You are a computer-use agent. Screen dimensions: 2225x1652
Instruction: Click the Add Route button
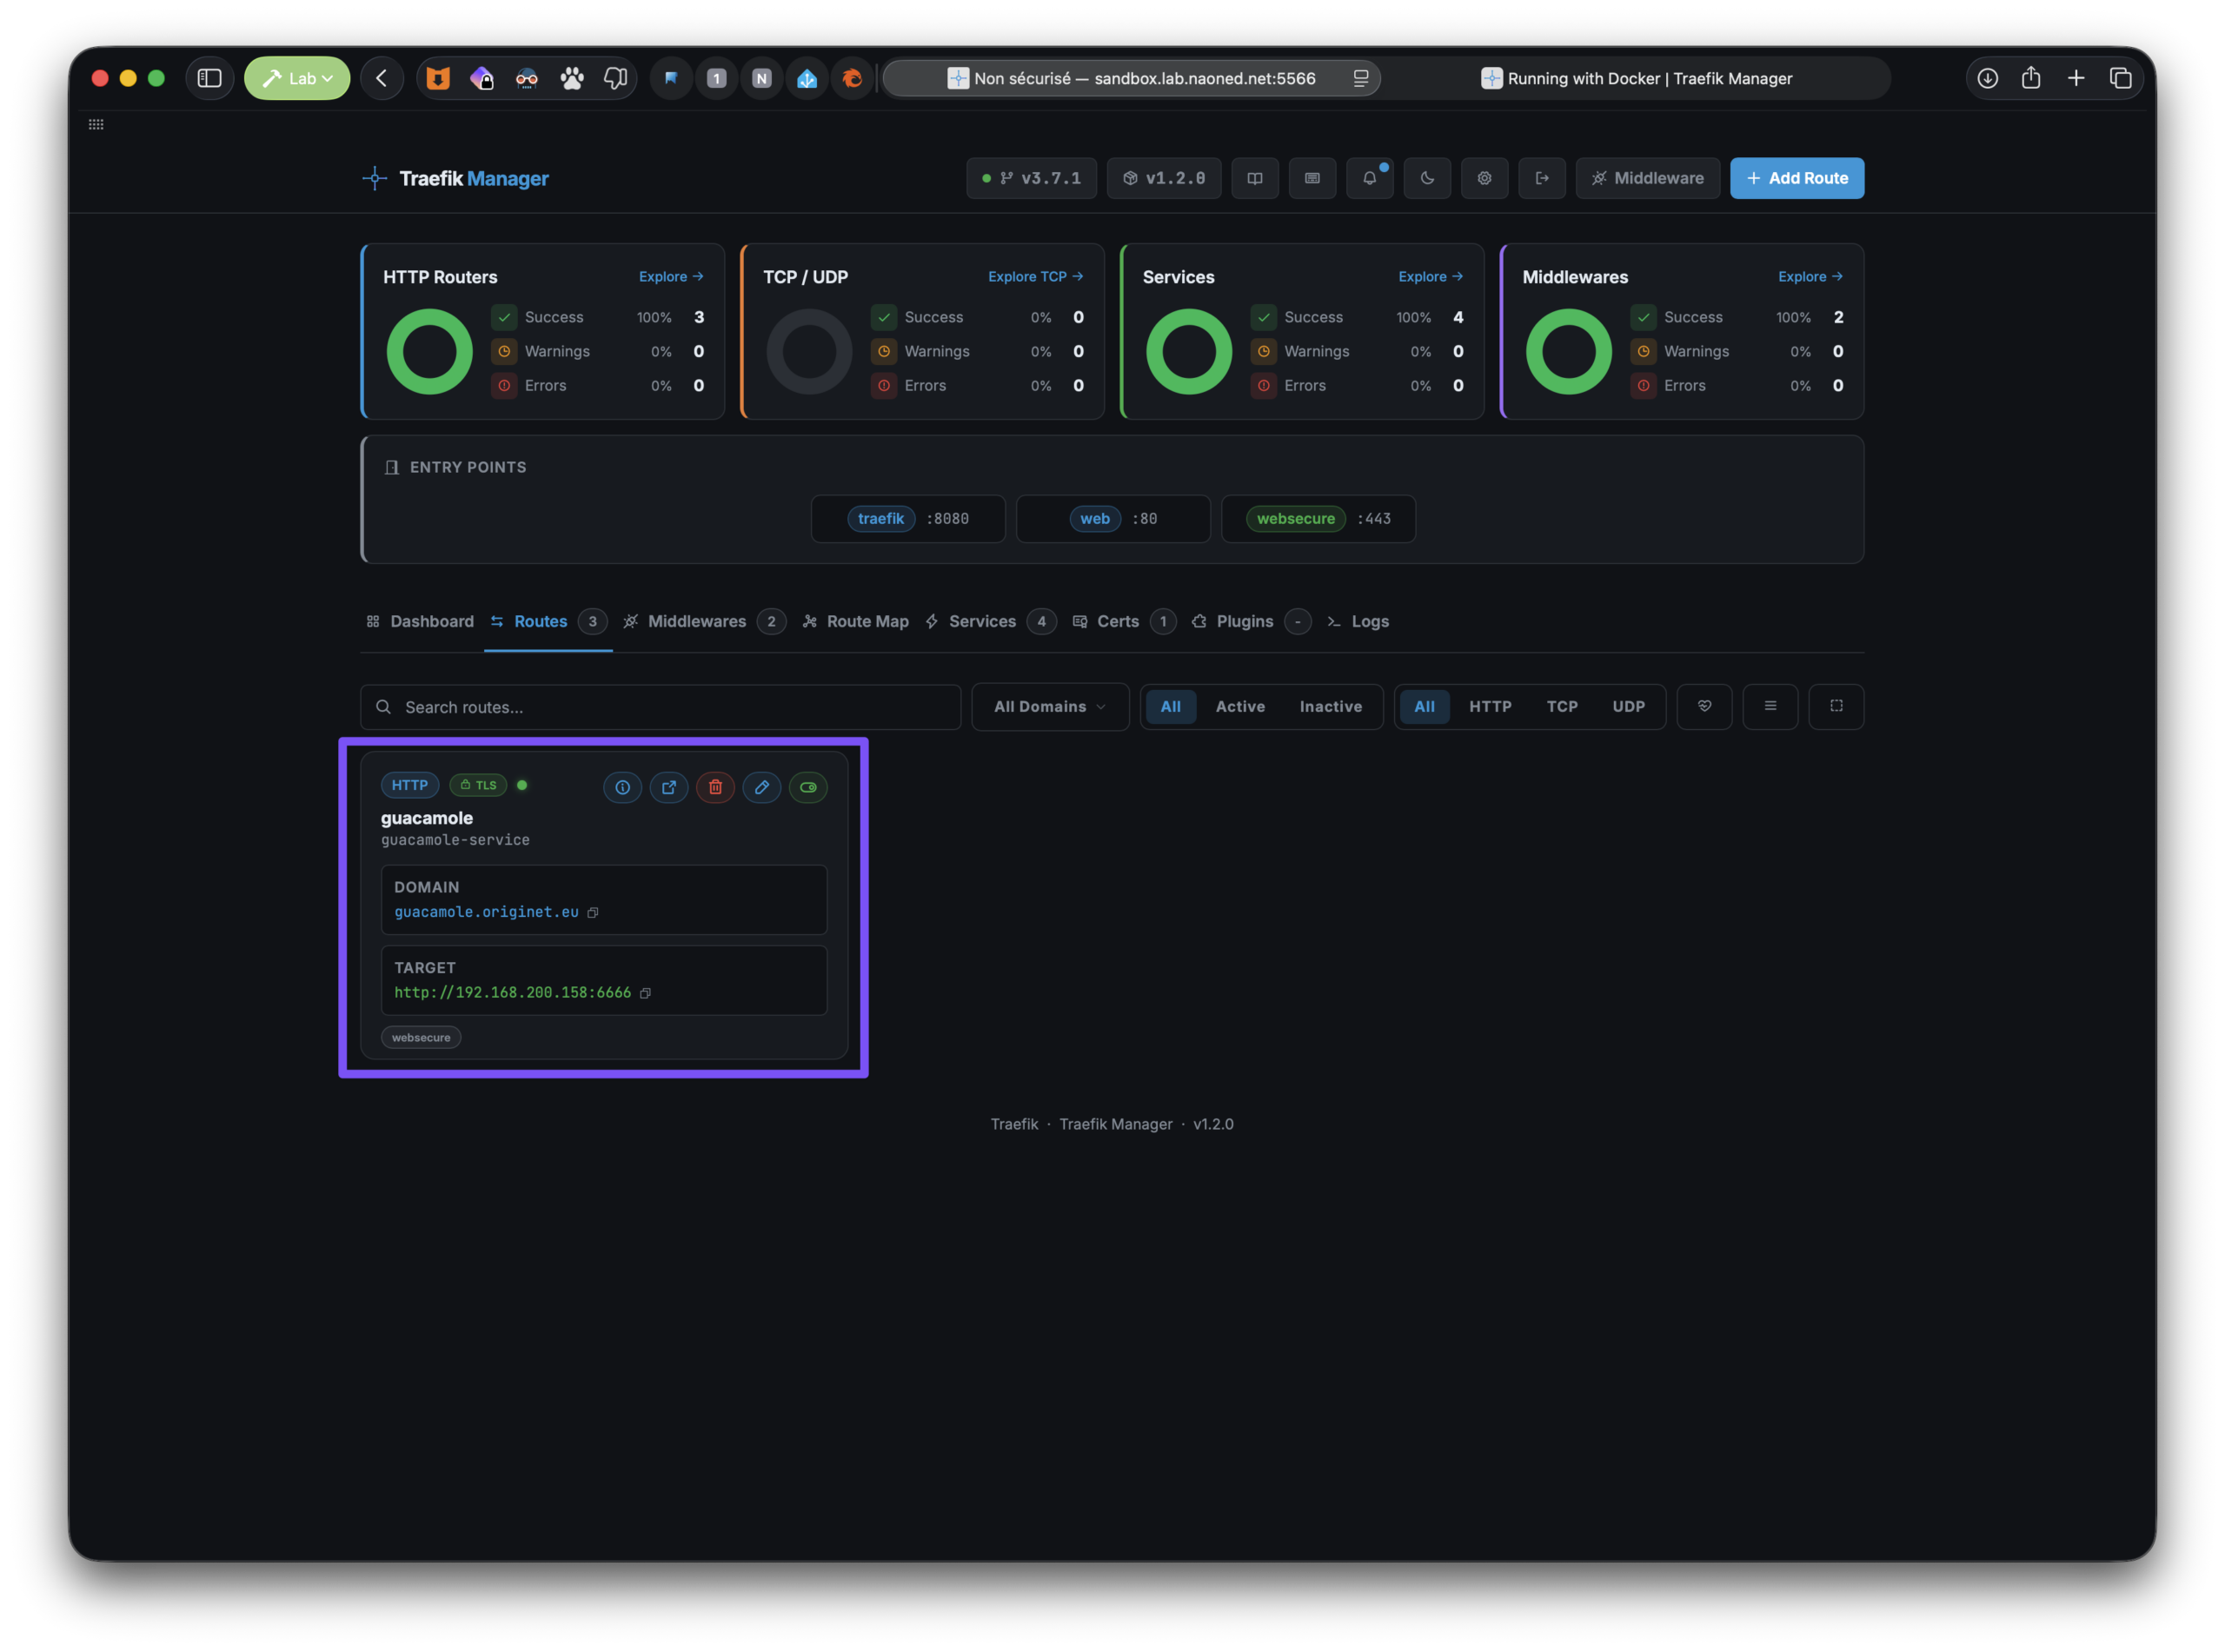pyautogui.click(x=1797, y=178)
